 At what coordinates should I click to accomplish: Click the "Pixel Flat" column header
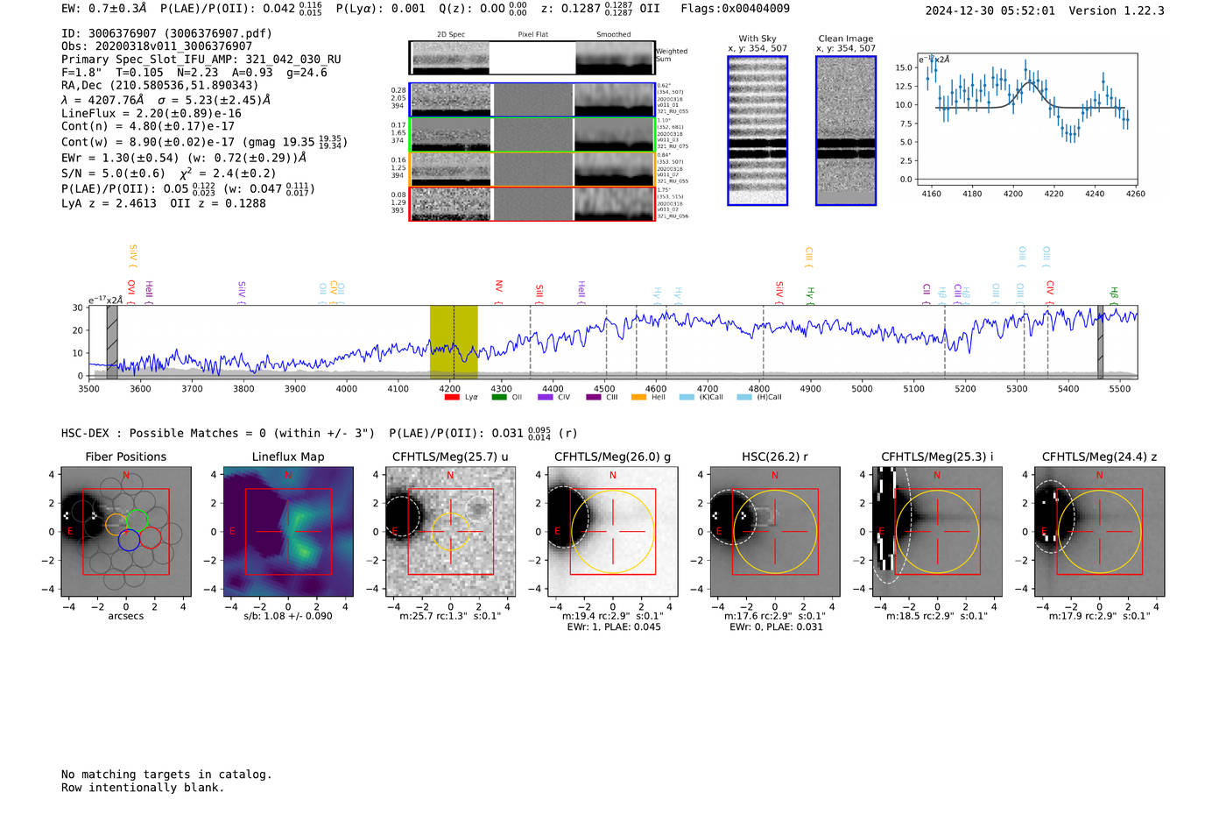(x=532, y=35)
